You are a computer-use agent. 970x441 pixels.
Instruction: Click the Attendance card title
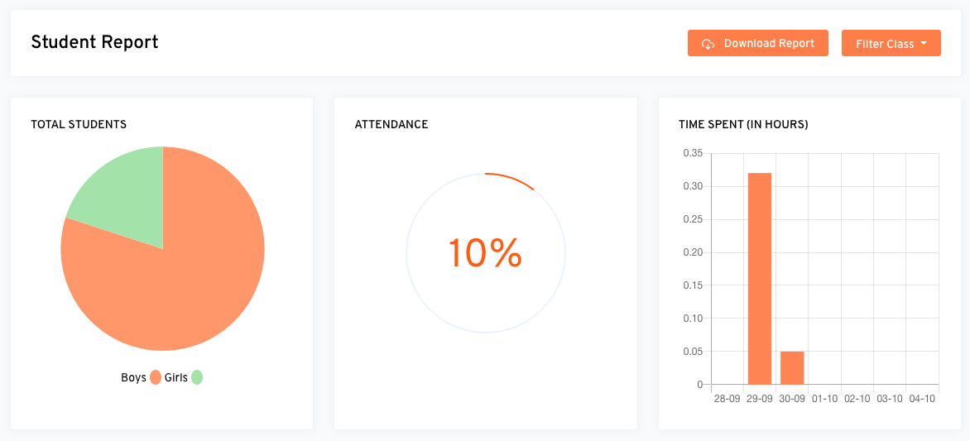point(391,125)
